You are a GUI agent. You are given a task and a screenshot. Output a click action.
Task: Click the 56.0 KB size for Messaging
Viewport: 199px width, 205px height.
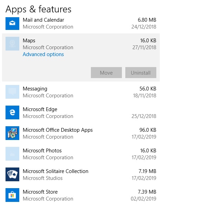click(x=148, y=89)
